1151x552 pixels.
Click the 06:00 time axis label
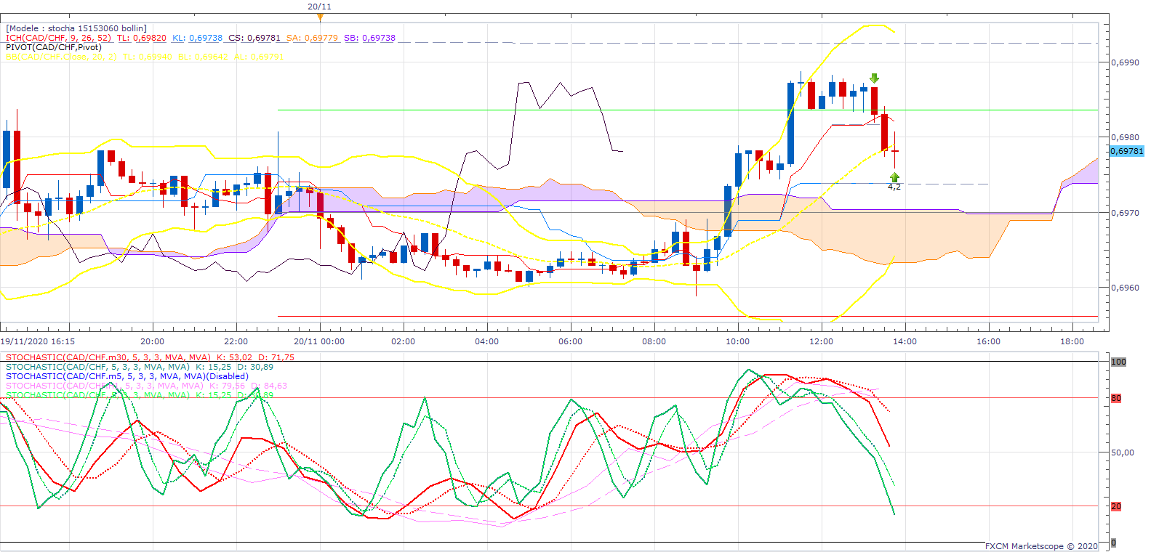point(570,341)
